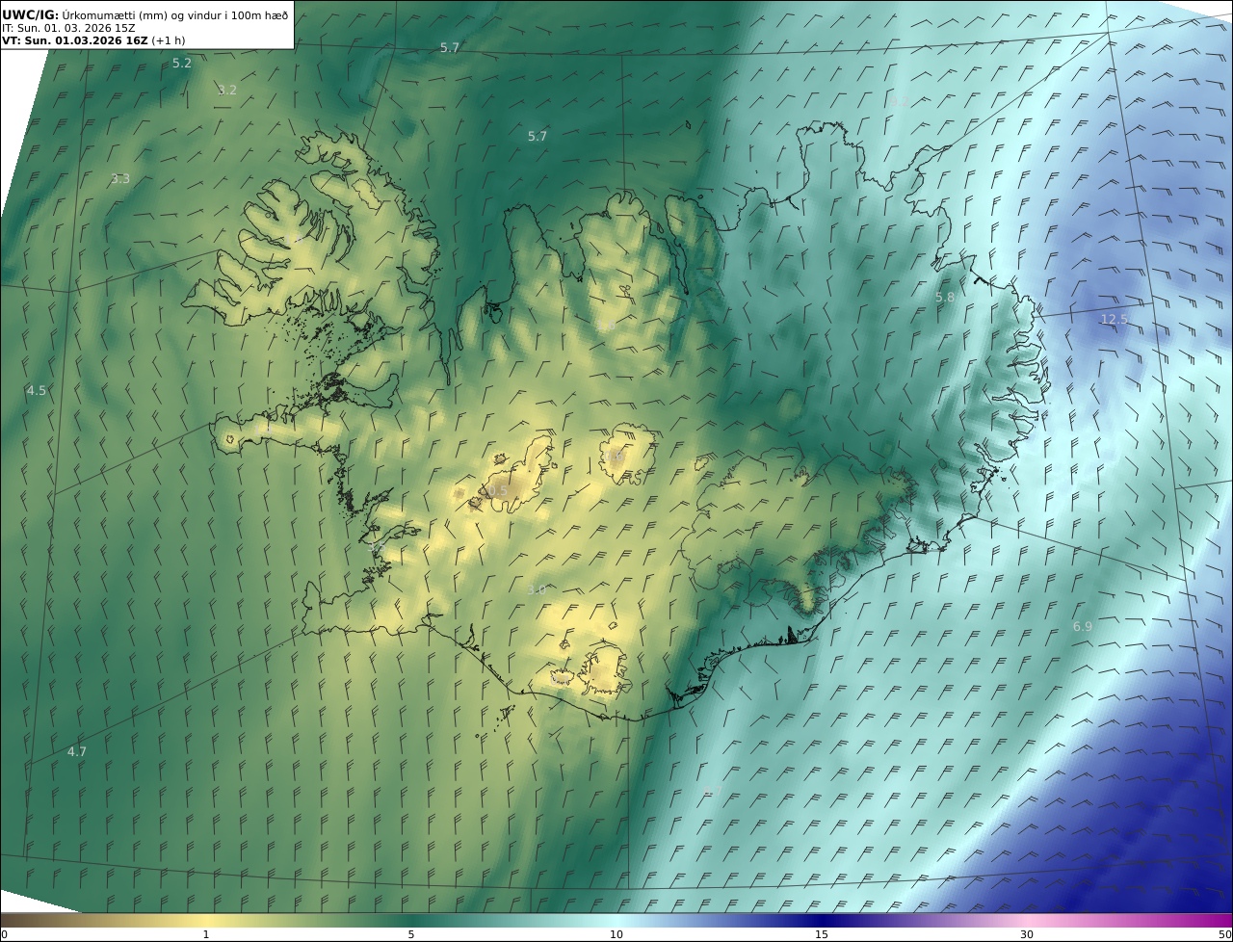The height and width of the screenshot is (942, 1233).
Task: Click the colorbar tick label 1
Action: pos(206,934)
